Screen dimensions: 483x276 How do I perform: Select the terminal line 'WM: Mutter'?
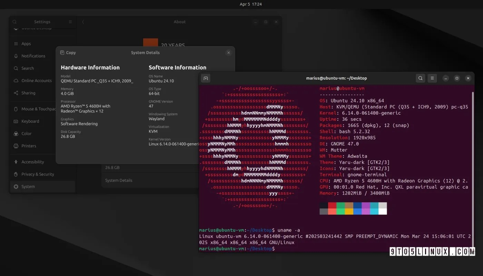tap(333, 150)
